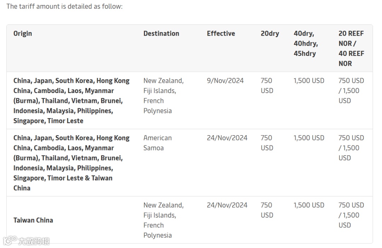The image size is (382, 248).
Task: Click the American Samoa destination cell
Action: pos(157,143)
